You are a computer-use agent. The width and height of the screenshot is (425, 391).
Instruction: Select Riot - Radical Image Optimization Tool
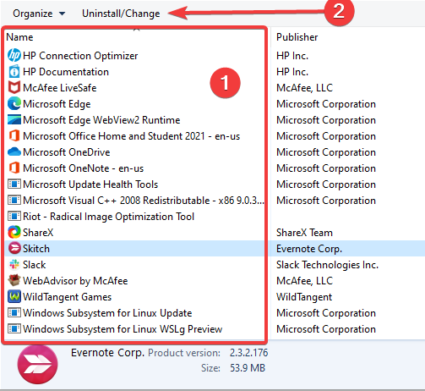click(108, 217)
